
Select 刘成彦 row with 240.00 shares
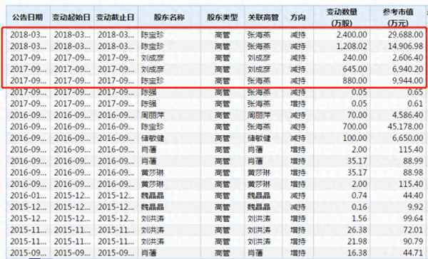click(215, 58)
